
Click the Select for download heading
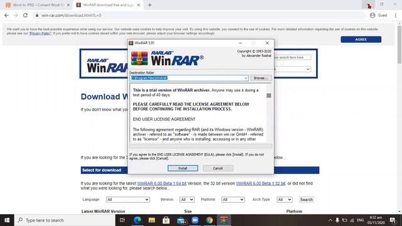[102, 170]
